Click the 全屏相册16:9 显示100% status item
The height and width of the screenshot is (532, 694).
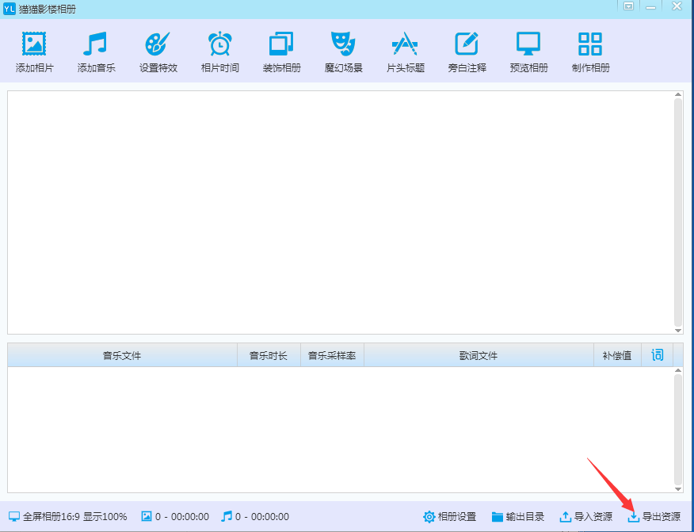tap(66, 516)
